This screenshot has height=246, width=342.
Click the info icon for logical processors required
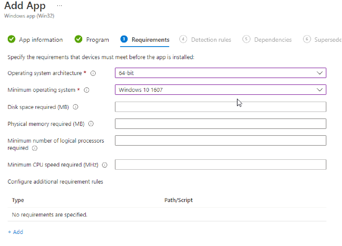35,148
